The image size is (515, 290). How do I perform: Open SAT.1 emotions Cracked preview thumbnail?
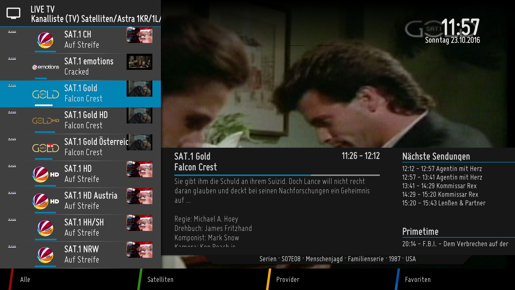(139, 62)
